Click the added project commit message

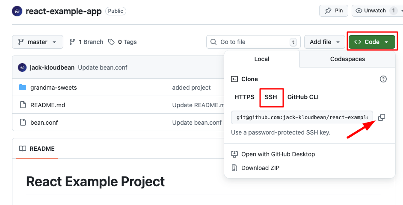click(191, 88)
